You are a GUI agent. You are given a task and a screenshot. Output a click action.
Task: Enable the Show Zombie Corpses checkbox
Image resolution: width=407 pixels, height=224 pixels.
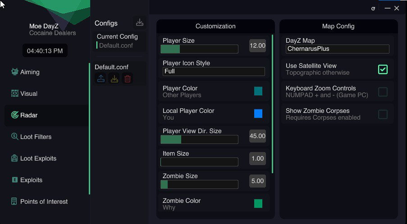383,114
